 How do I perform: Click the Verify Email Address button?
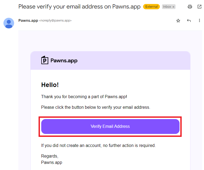tap(110, 127)
